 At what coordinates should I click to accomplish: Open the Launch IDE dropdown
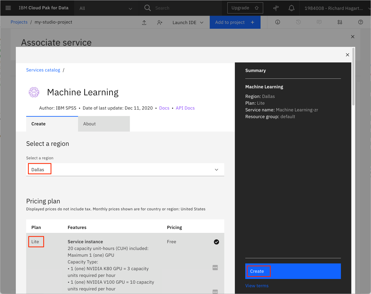(188, 23)
